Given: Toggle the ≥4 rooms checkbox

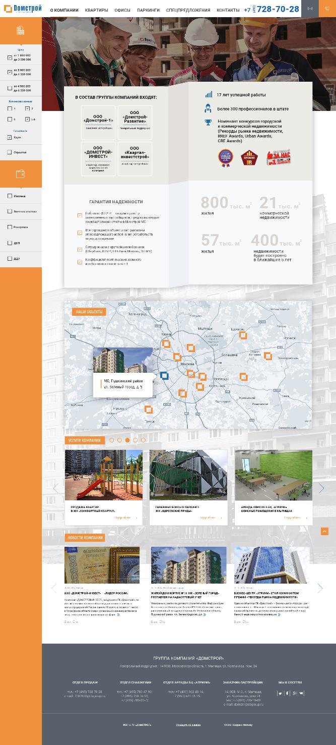Looking at the screenshot, I should [27, 119].
